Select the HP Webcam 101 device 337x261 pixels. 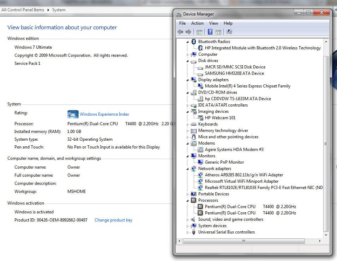(x=220, y=118)
